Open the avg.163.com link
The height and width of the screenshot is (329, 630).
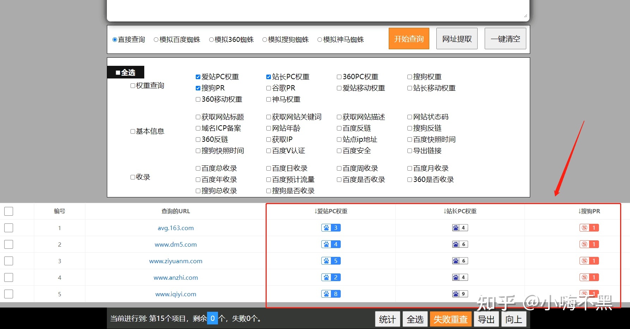(176, 228)
